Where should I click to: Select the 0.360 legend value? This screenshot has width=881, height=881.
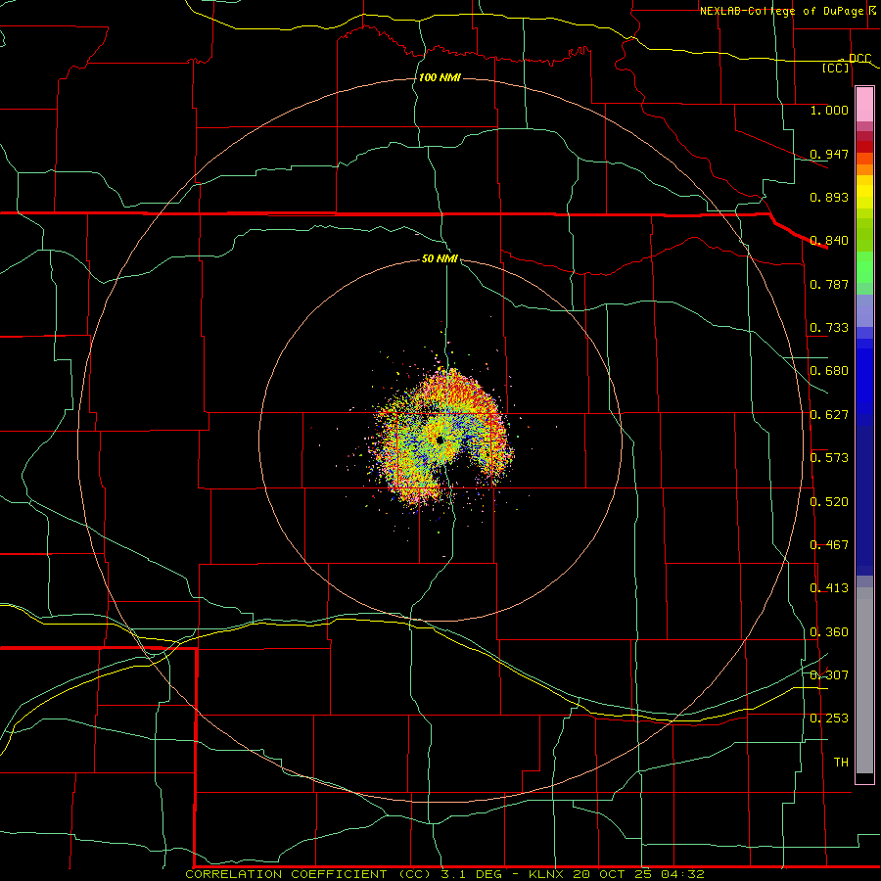click(829, 632)
